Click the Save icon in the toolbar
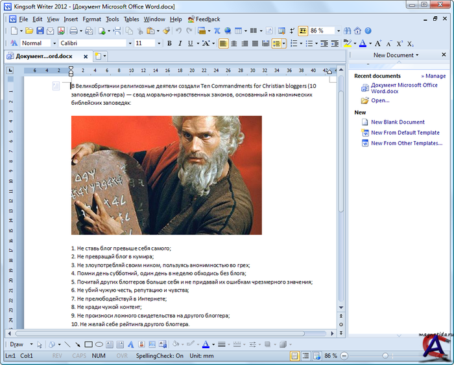The image size is (454, 365). pos(40,30)
